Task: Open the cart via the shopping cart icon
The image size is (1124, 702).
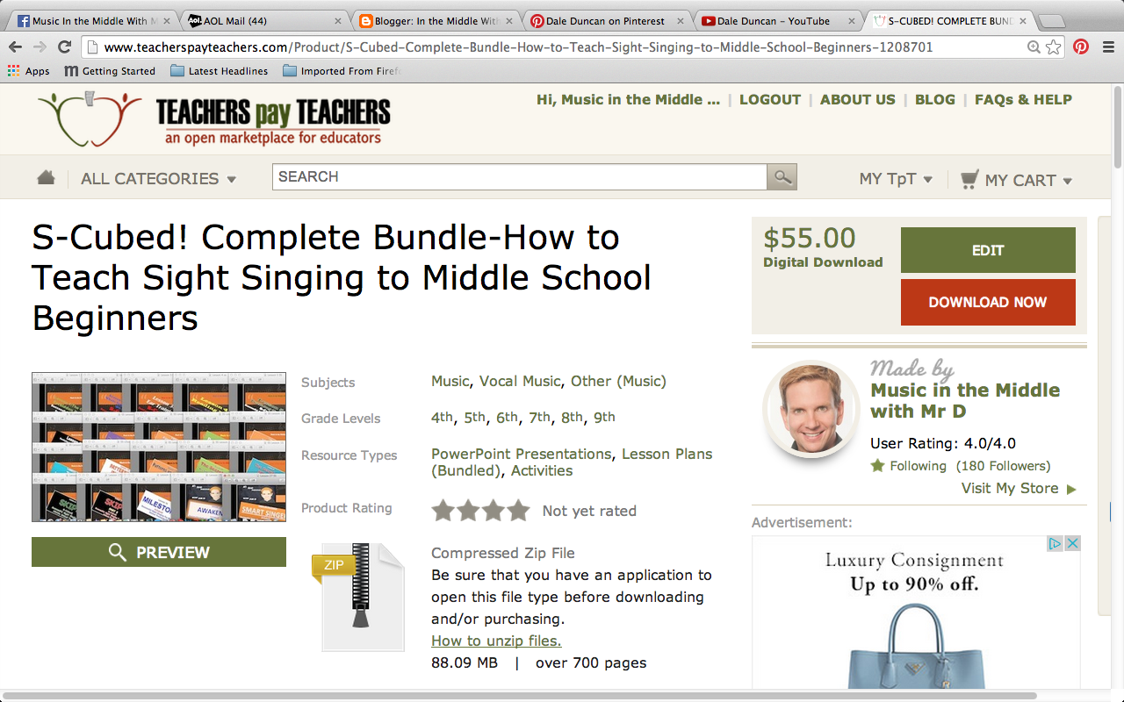Action: click(x=969, y=178)
